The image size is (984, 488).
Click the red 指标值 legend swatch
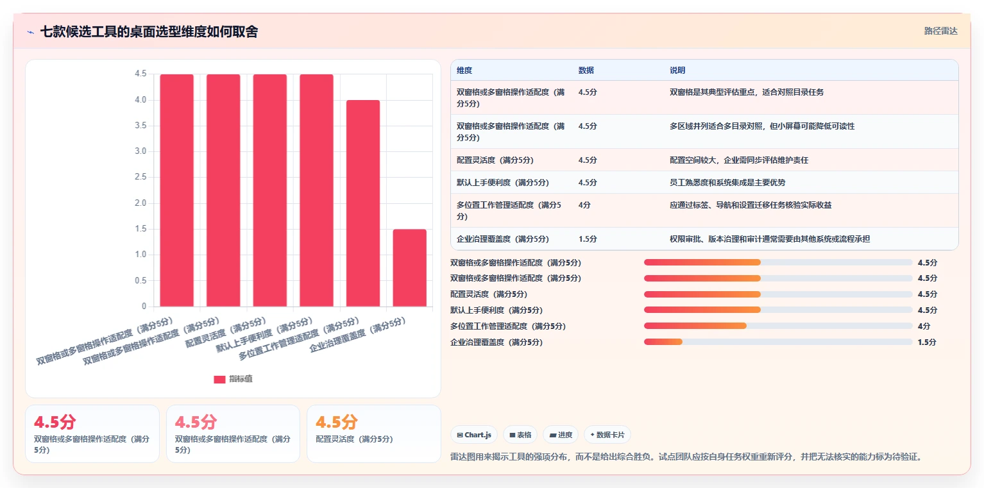(219, 379)
